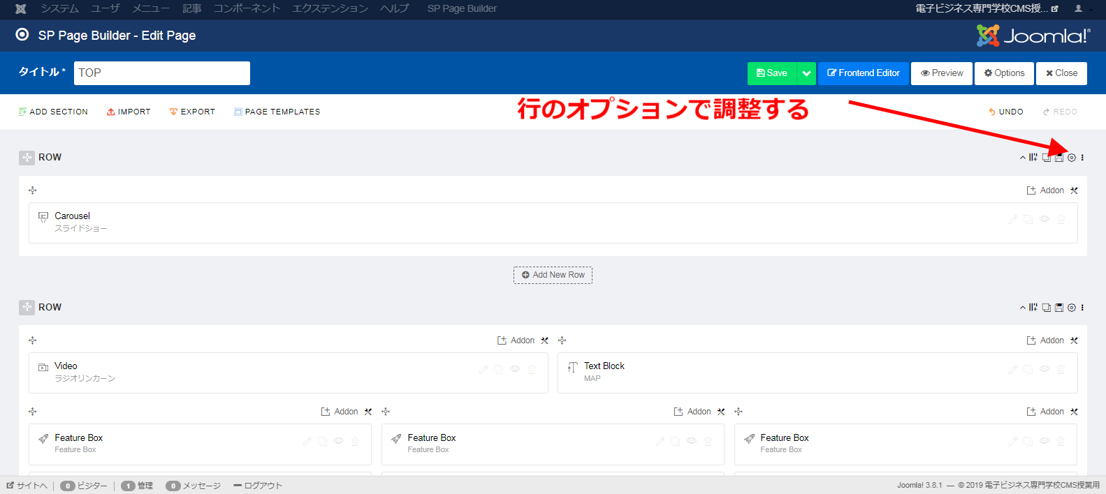Click the Frontend Editor button
Screen dimensions: 1106x494
tap(863, 73)
